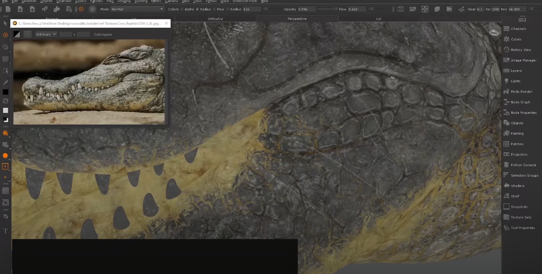
Task: Open the Node Graph palette
Action: (517, 102)
